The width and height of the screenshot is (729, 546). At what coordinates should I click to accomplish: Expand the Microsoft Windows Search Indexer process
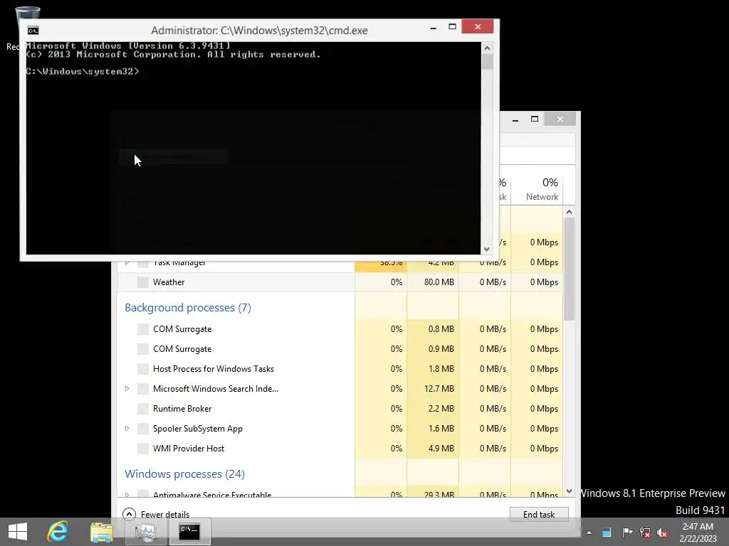[x=127, y=389]
